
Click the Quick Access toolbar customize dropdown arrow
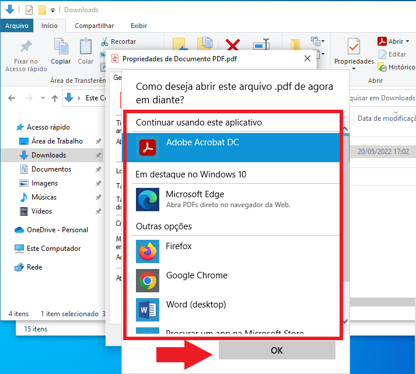[53, 11]
